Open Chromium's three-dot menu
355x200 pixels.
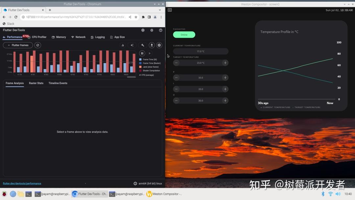point(161,17)
